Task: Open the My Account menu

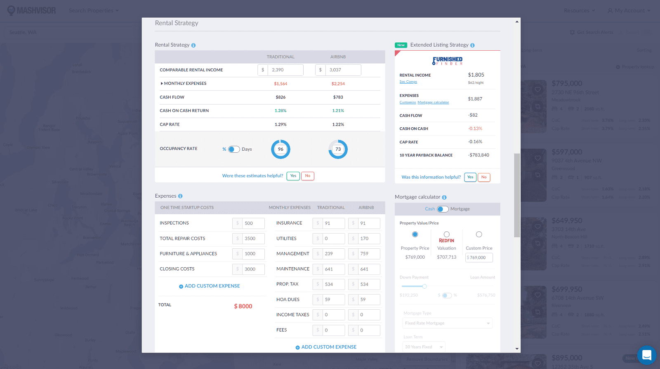Action: [629, 11]
